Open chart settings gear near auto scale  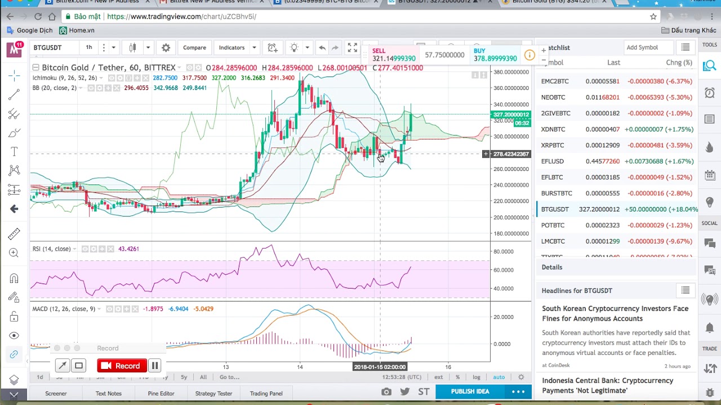tap(521, 377)
